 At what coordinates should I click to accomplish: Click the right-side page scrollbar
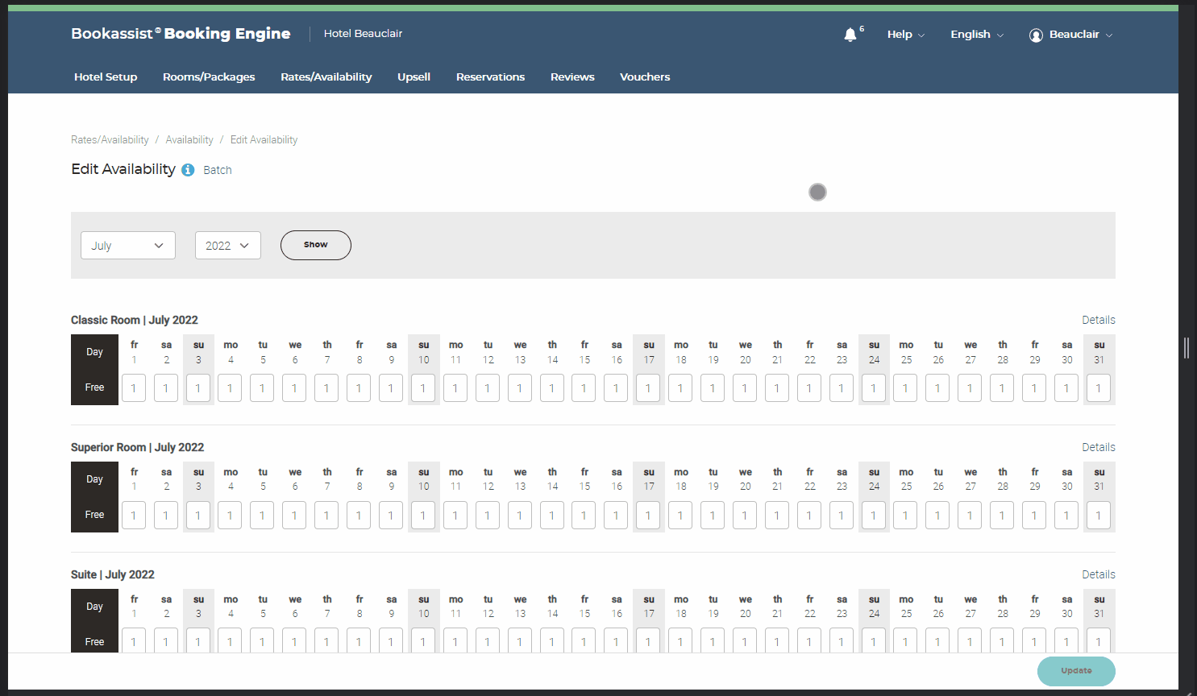point(1186,348)
